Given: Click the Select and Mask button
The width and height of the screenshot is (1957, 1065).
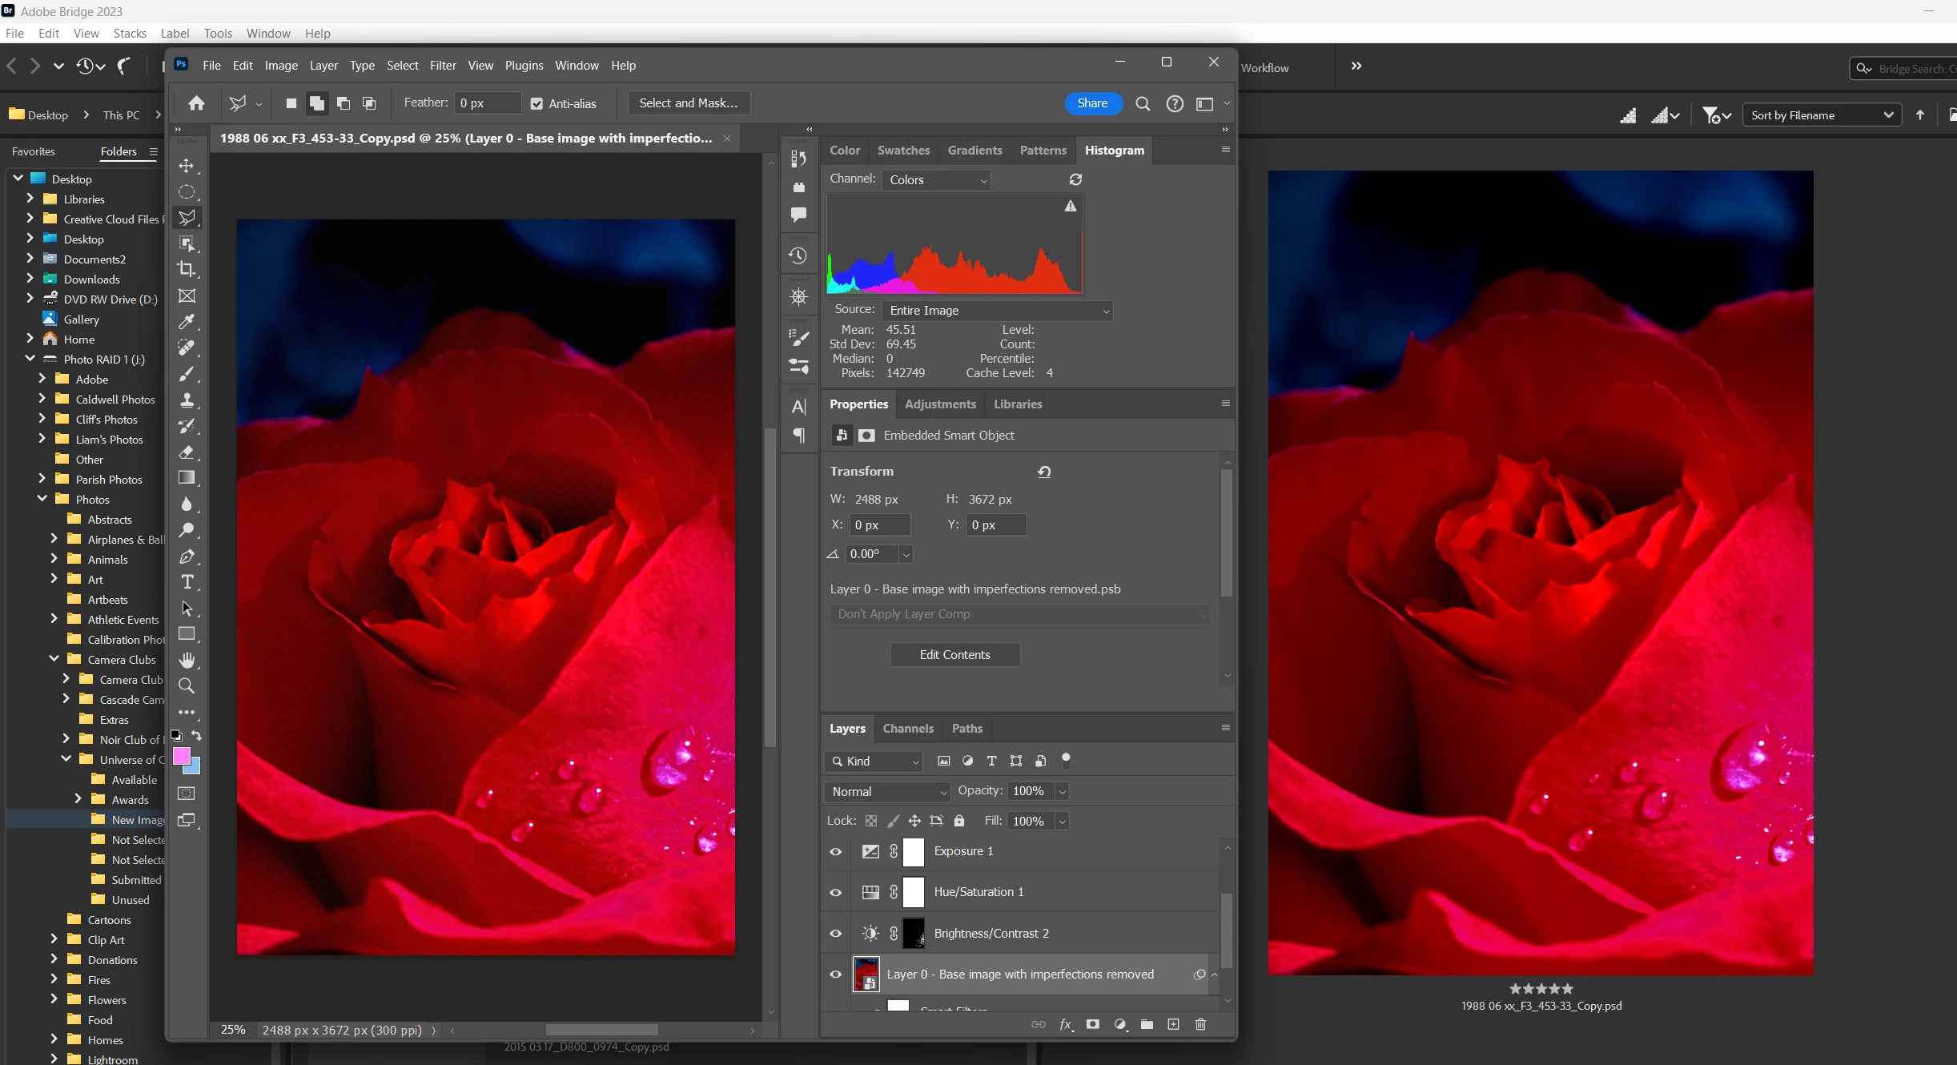Looking at the screenshot, I should pyautogui.click(x=688, y=103).
